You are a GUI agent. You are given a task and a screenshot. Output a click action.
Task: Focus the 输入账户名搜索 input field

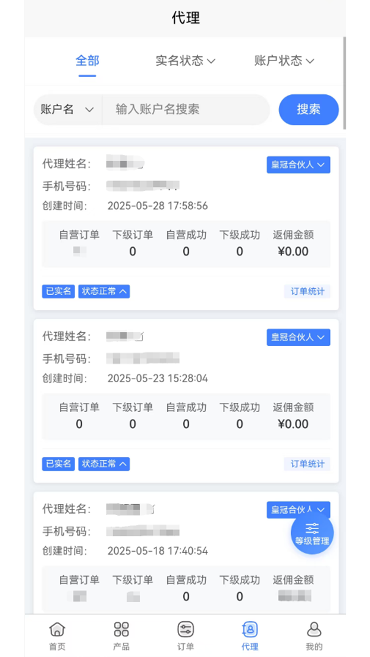pyautogui.click(x=186, y=109)
